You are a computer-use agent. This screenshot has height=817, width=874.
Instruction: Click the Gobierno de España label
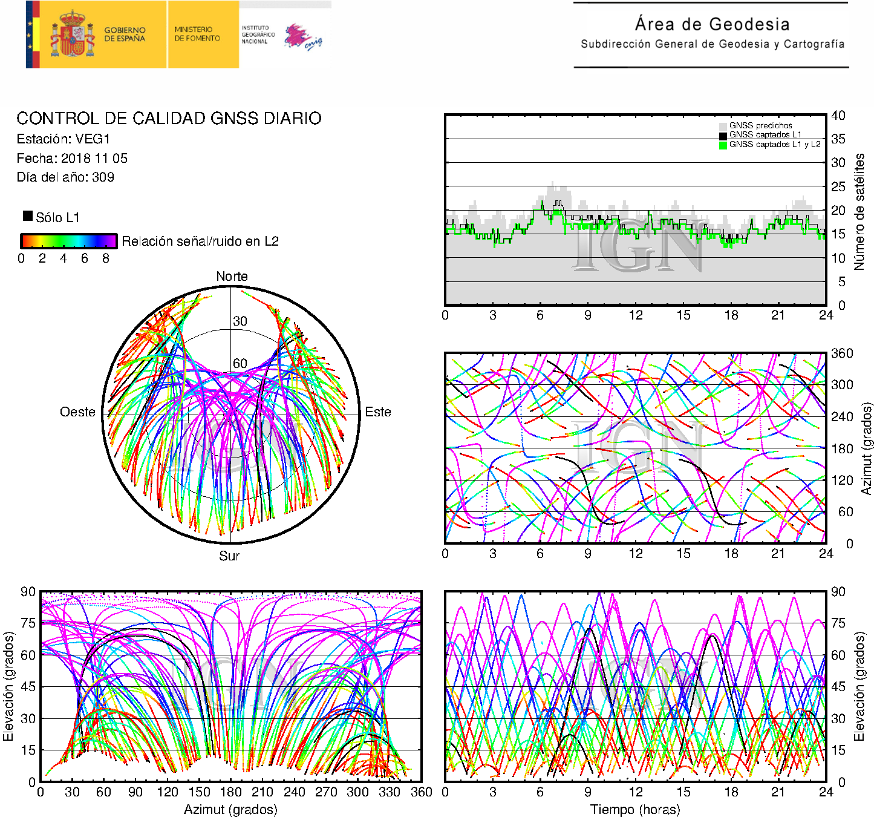(125, 34)
